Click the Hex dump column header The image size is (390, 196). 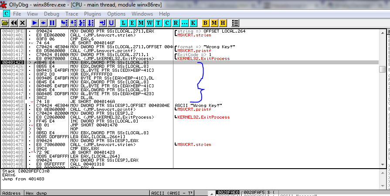coord(87,193)
